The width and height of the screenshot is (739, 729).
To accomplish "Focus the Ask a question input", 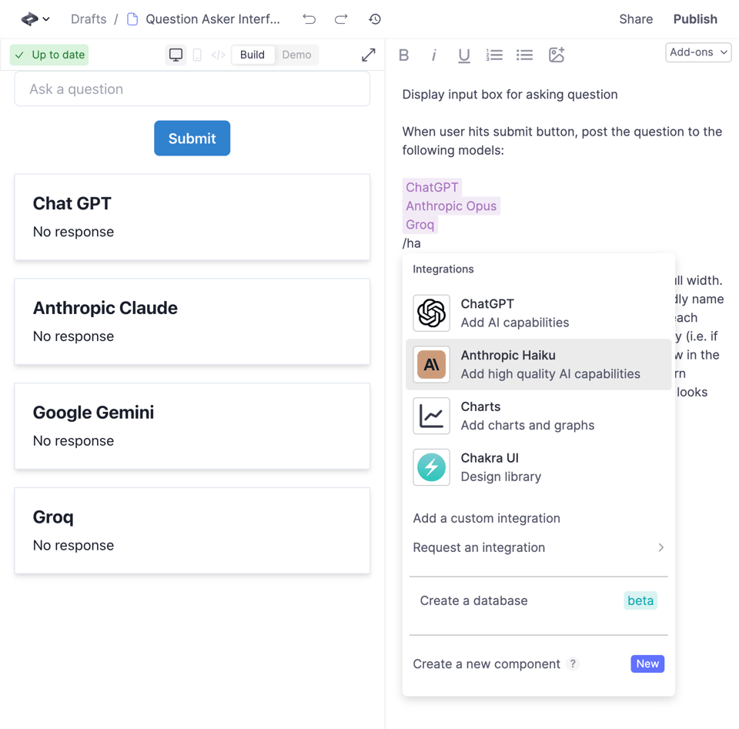I will (x=192, y=89).
